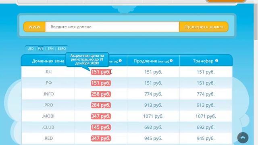258x145 pixels.
Task: Focus the Введите имя домена input field
Action: point(112,27)
